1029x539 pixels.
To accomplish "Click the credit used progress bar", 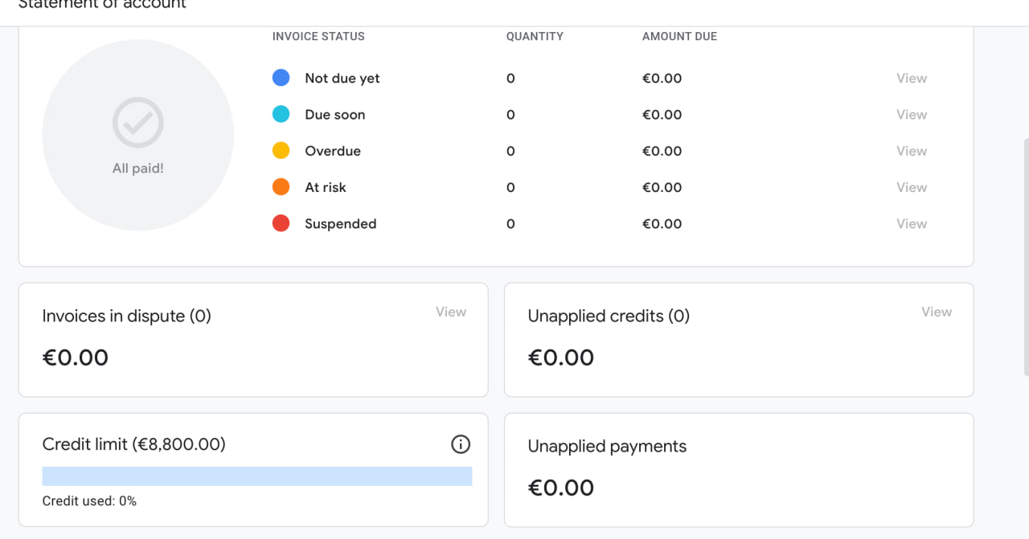I will [x=257, y=476].
